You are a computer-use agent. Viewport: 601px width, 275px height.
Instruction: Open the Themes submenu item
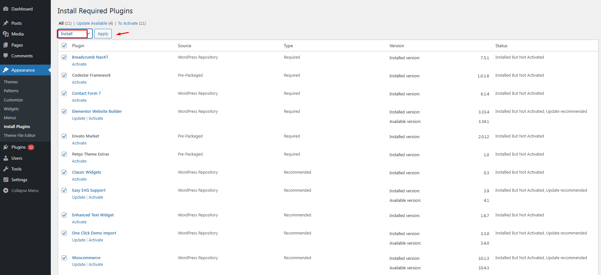11,82
